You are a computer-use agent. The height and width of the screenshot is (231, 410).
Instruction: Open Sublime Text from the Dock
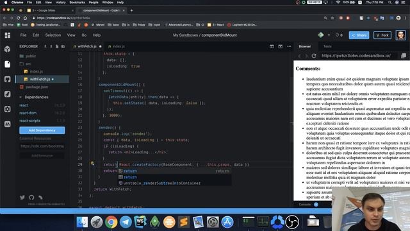184,222
